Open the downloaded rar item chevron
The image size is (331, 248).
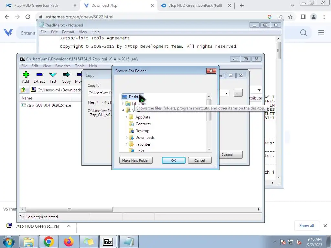point(69,226)
